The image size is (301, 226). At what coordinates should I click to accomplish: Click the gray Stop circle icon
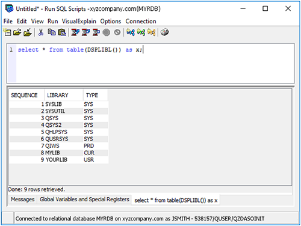107,32
